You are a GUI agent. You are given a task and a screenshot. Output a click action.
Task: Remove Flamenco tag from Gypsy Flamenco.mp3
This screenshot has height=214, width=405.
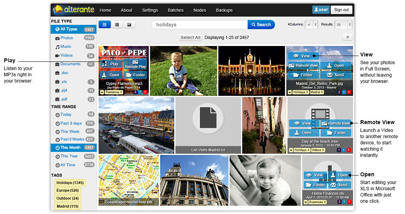[121, 92]
